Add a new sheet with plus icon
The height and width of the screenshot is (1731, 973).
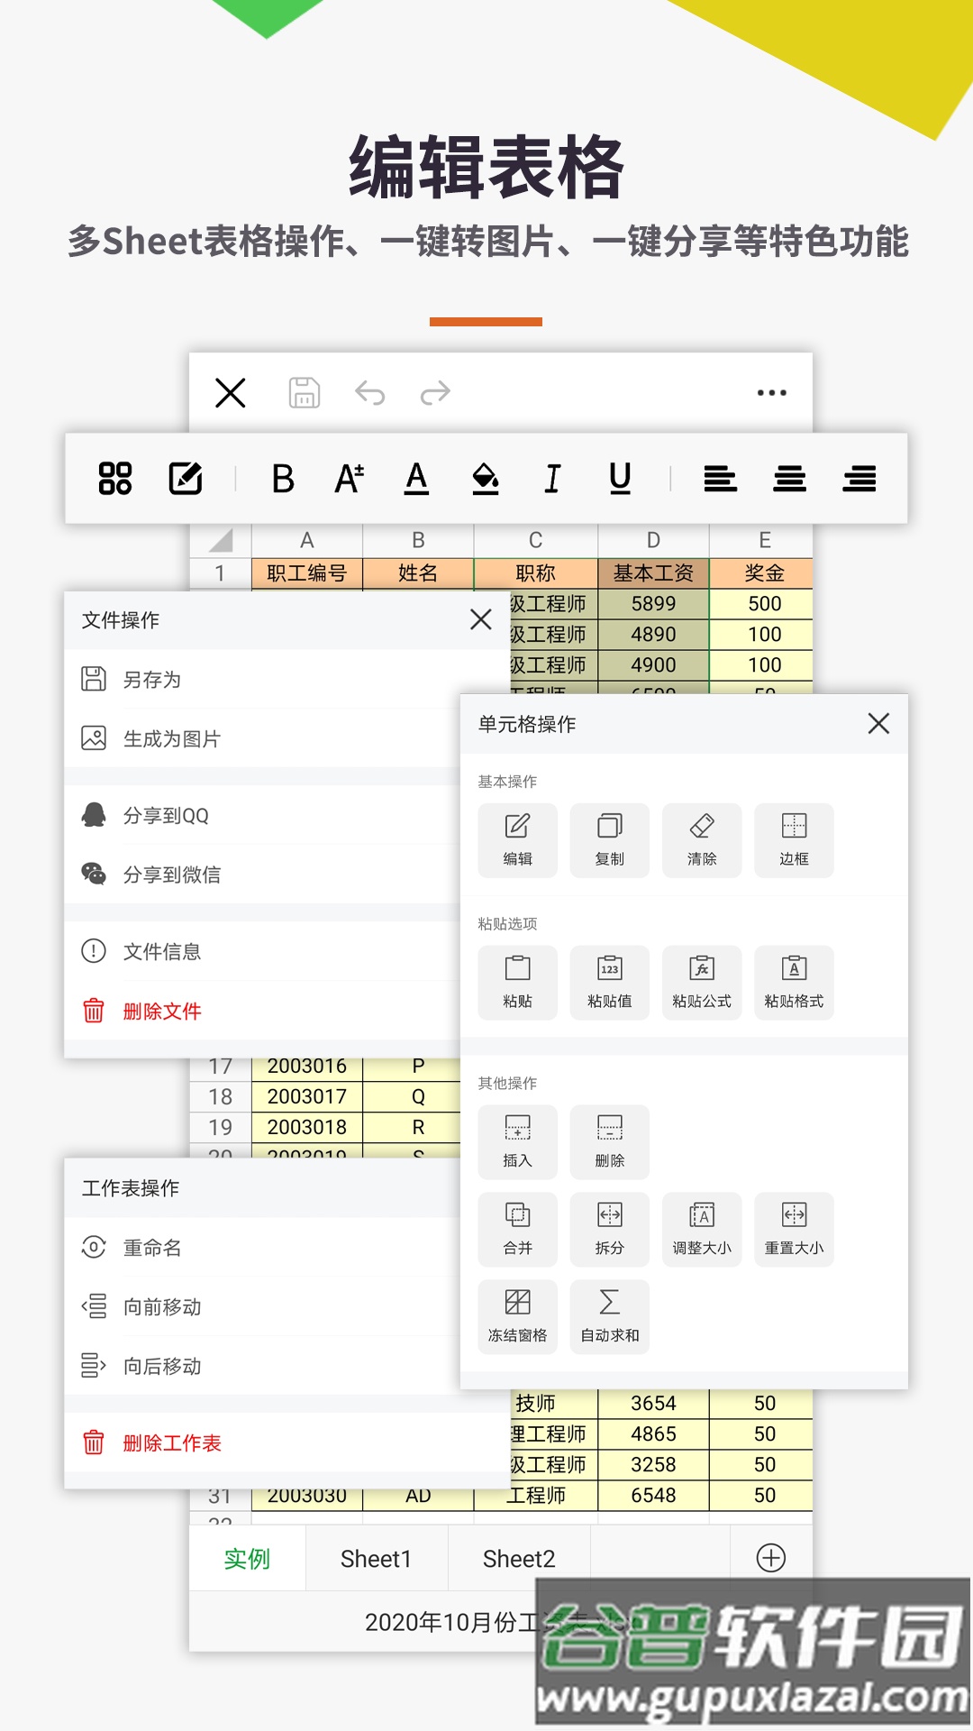pos(771,1558)
